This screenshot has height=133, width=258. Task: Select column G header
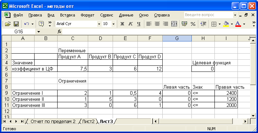tap(177, 38)
